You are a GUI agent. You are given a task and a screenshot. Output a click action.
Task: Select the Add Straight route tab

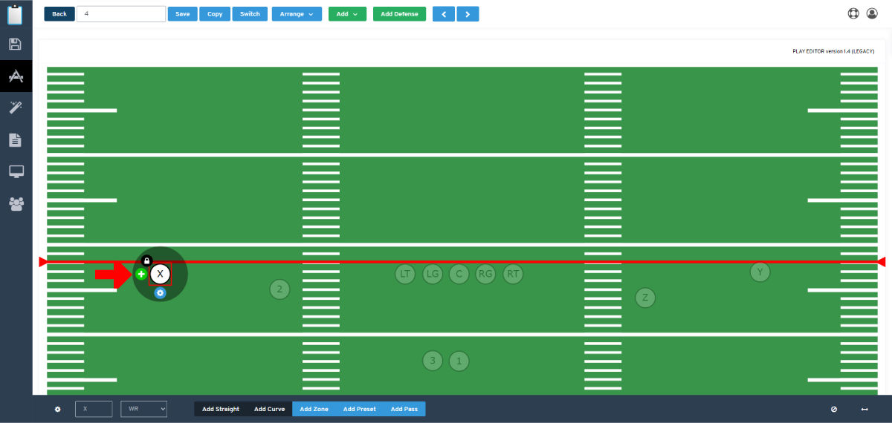click(221, 409)
